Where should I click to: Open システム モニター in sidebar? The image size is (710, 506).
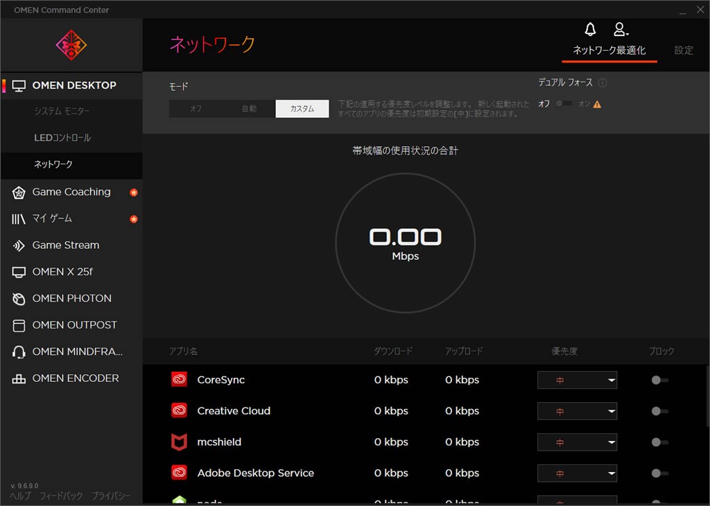tap(62, 111)
